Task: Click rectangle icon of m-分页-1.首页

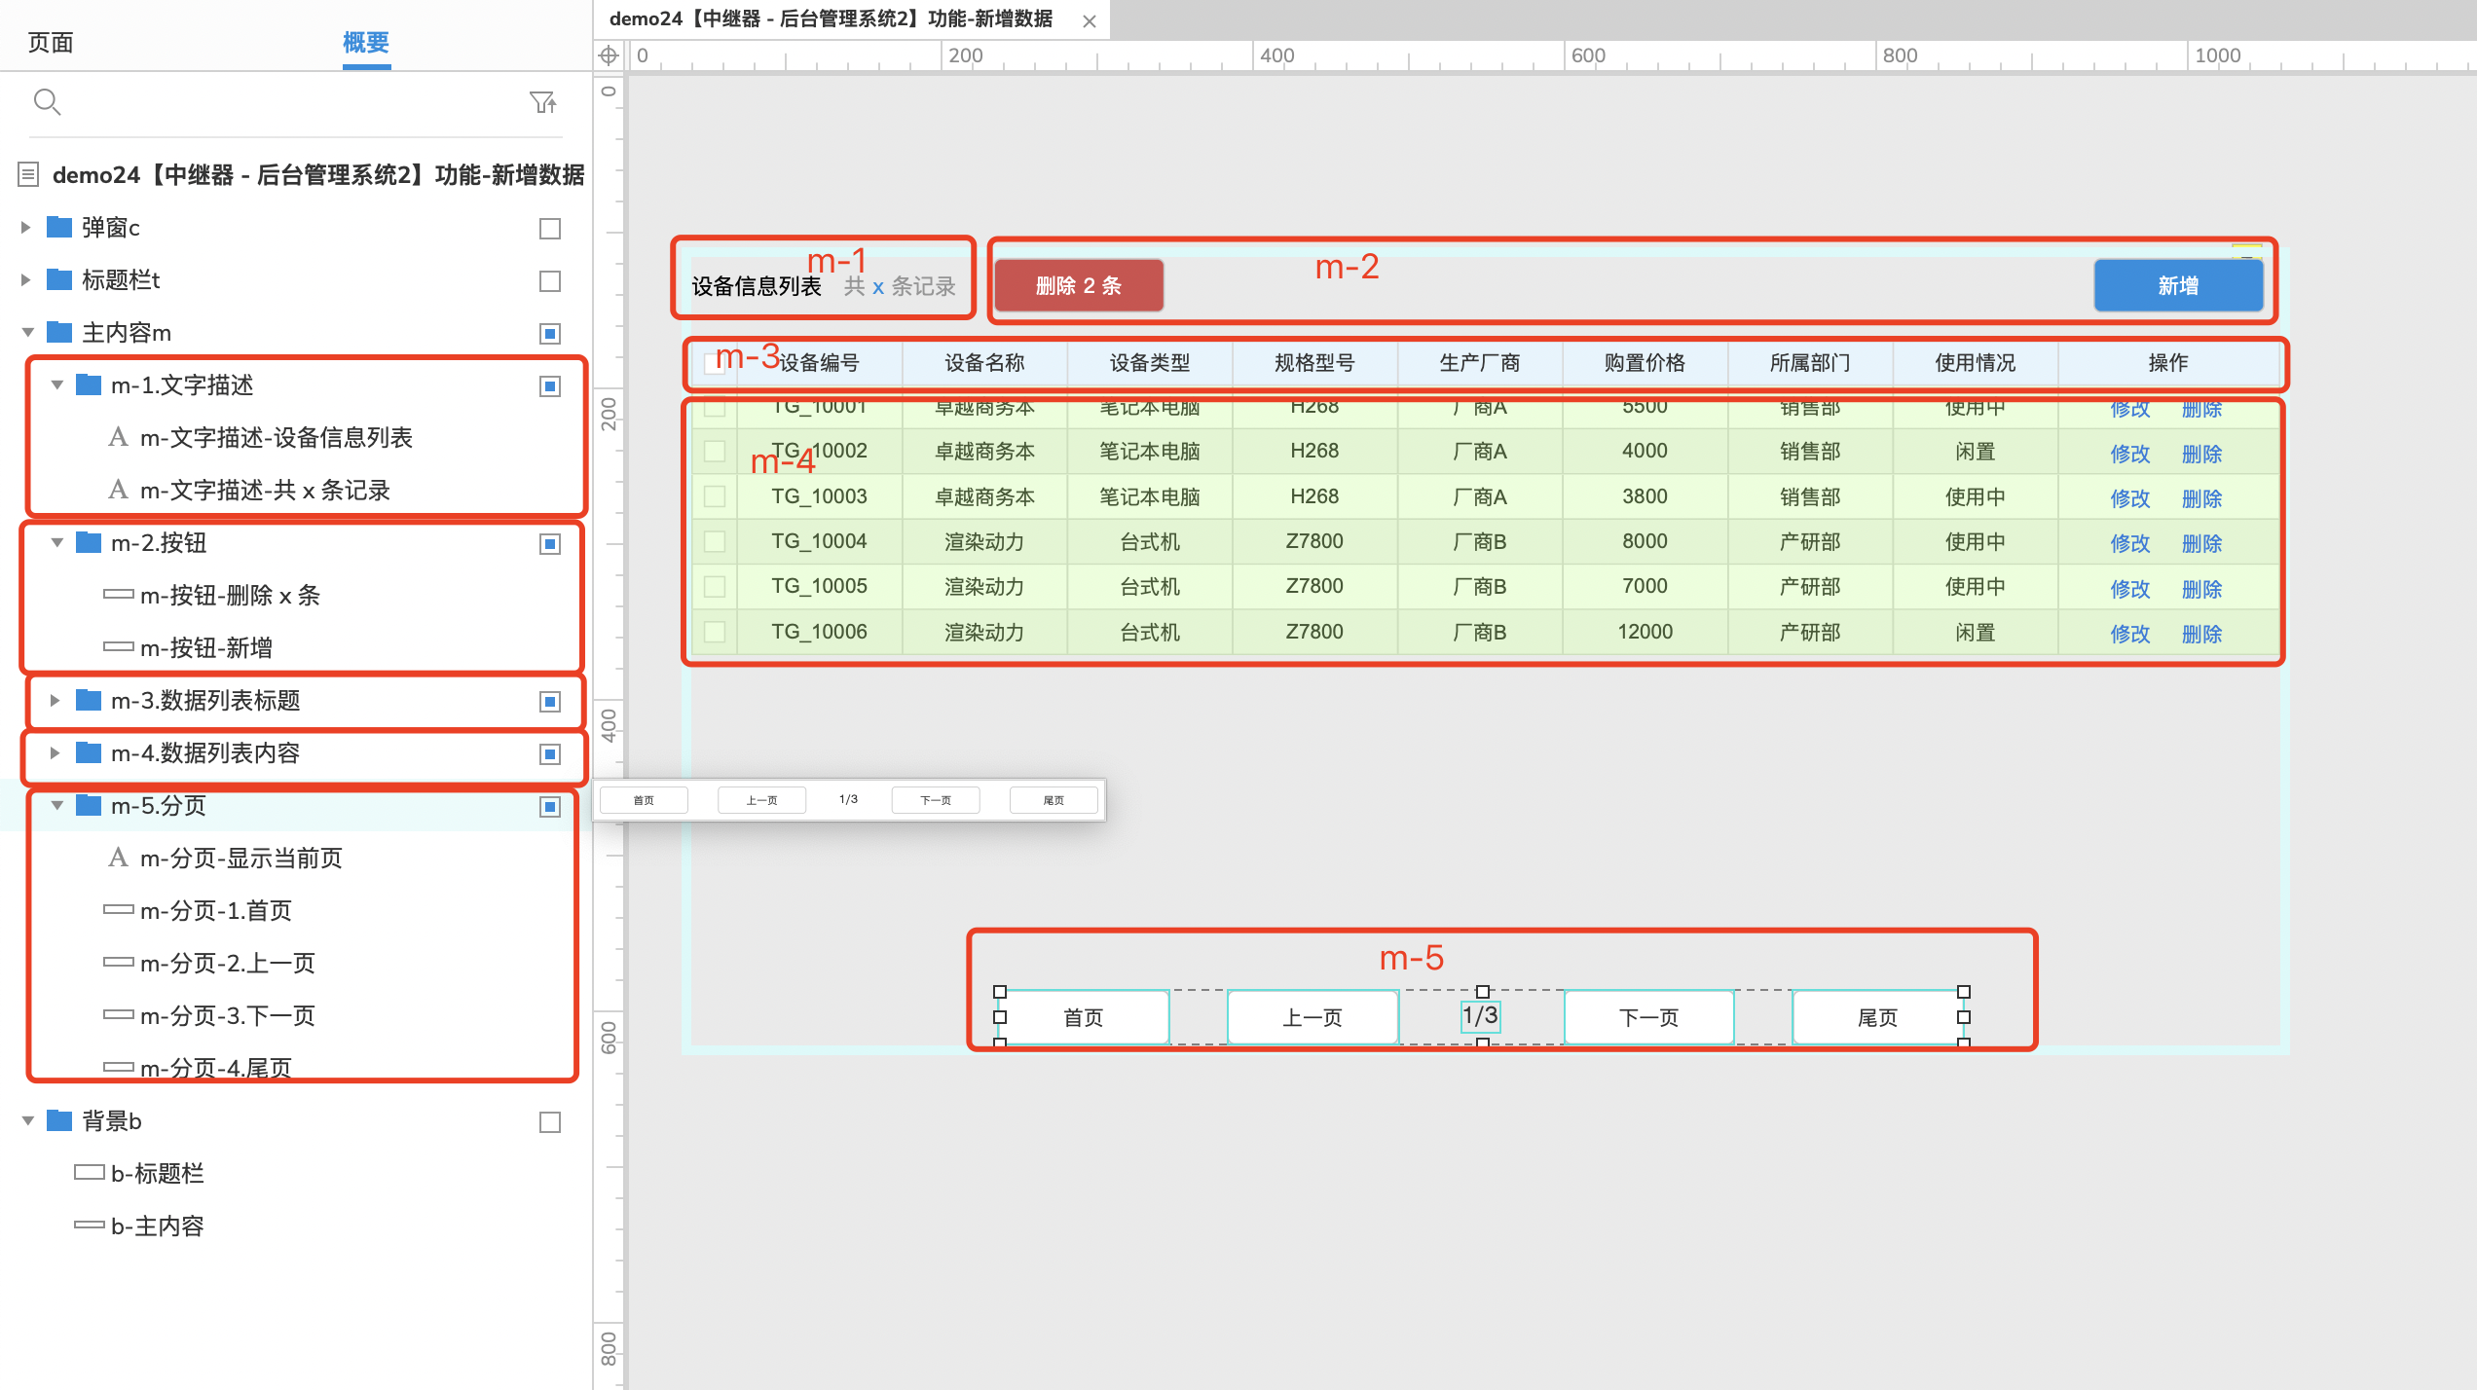Action: click(x=119, y=909)
